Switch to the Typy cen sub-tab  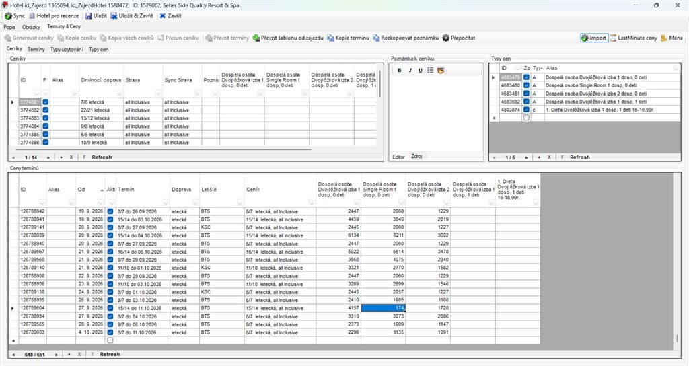pyautogui.click(x=98, y=50)
